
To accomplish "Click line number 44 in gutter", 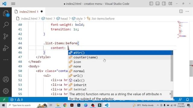I will (x=20, y=43).
